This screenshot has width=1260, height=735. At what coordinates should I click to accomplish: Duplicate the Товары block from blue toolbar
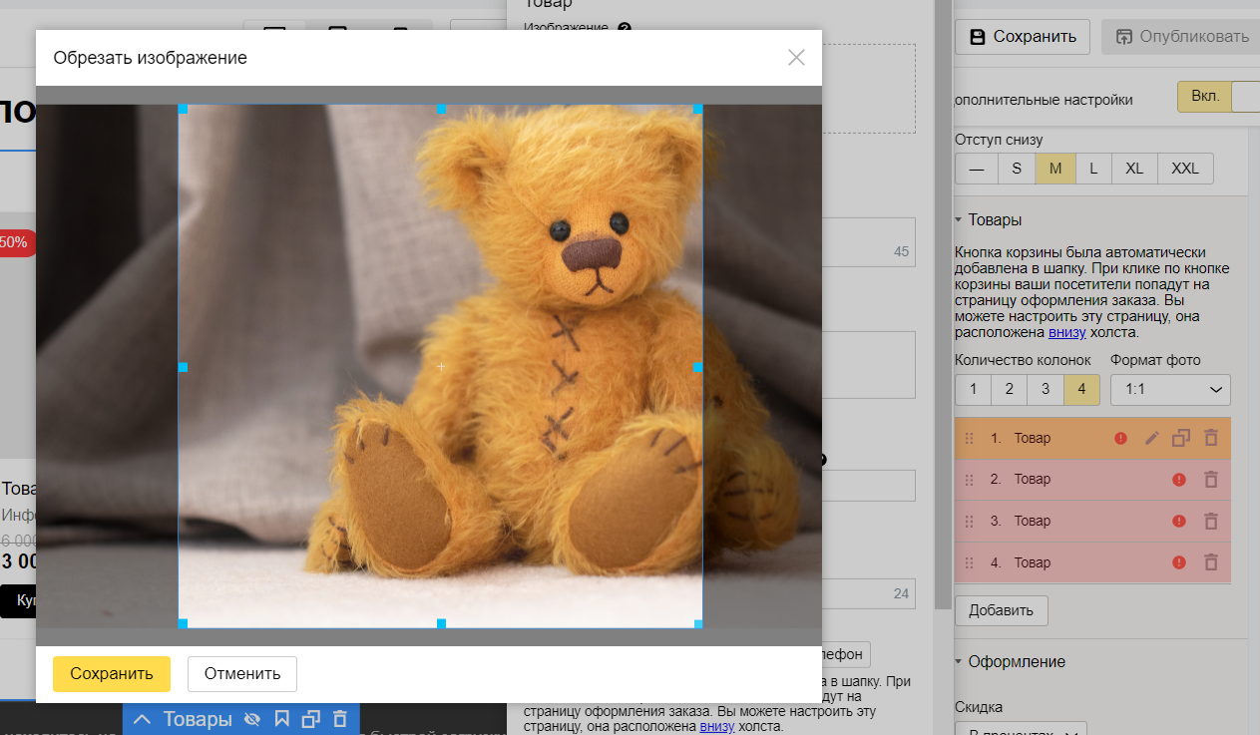(x=310, y=719)
